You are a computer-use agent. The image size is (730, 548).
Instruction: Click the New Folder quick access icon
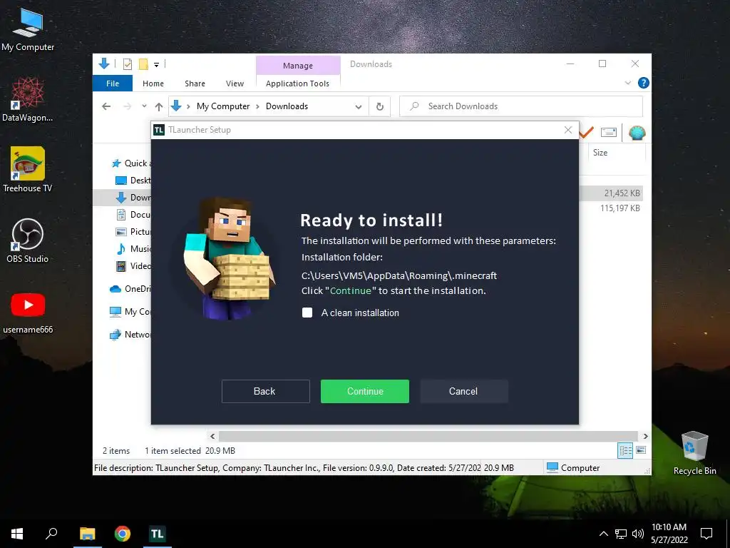click(144, 64)
